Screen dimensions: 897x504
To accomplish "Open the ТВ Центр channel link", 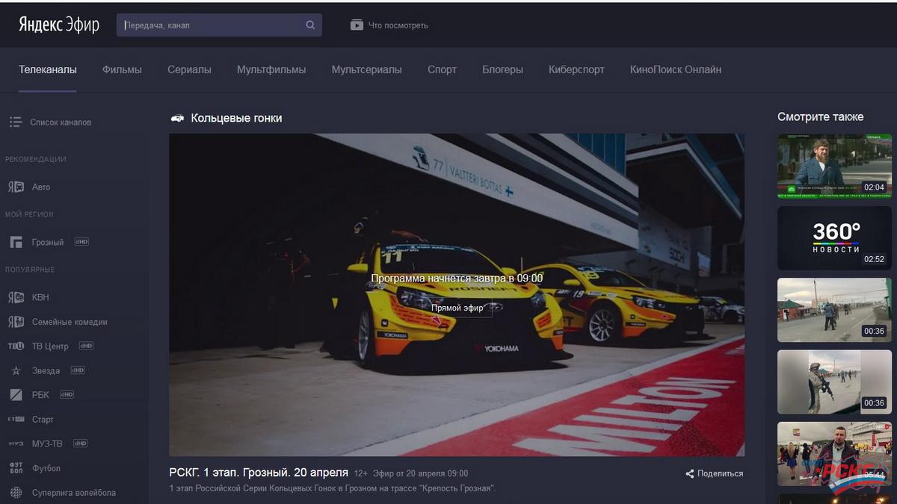I will coord(50,346).
